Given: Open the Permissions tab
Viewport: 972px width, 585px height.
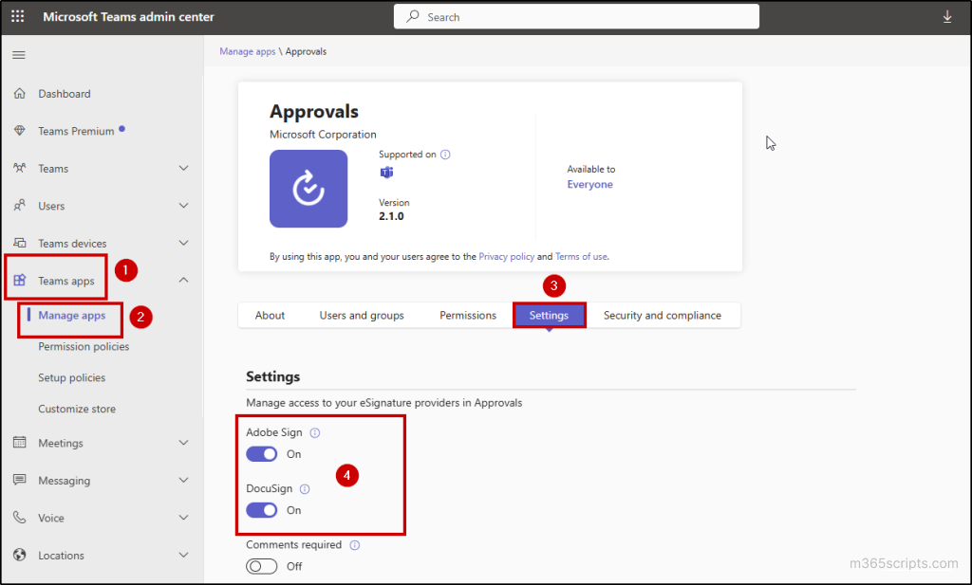Looking at the screenshot, I should [x=468, y=315].
